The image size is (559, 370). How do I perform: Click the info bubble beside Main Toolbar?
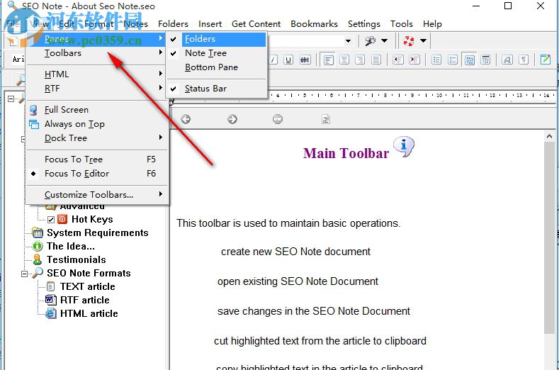pos(404,147)
